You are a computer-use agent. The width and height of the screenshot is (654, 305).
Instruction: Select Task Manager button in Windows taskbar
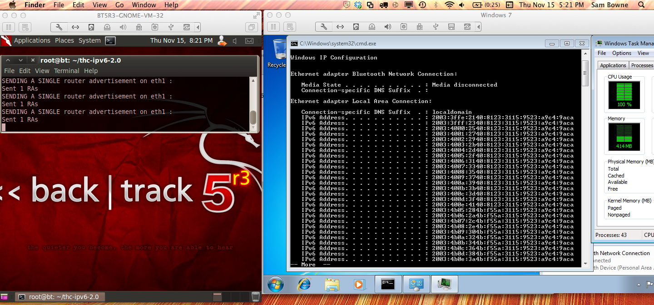point(444,284)
